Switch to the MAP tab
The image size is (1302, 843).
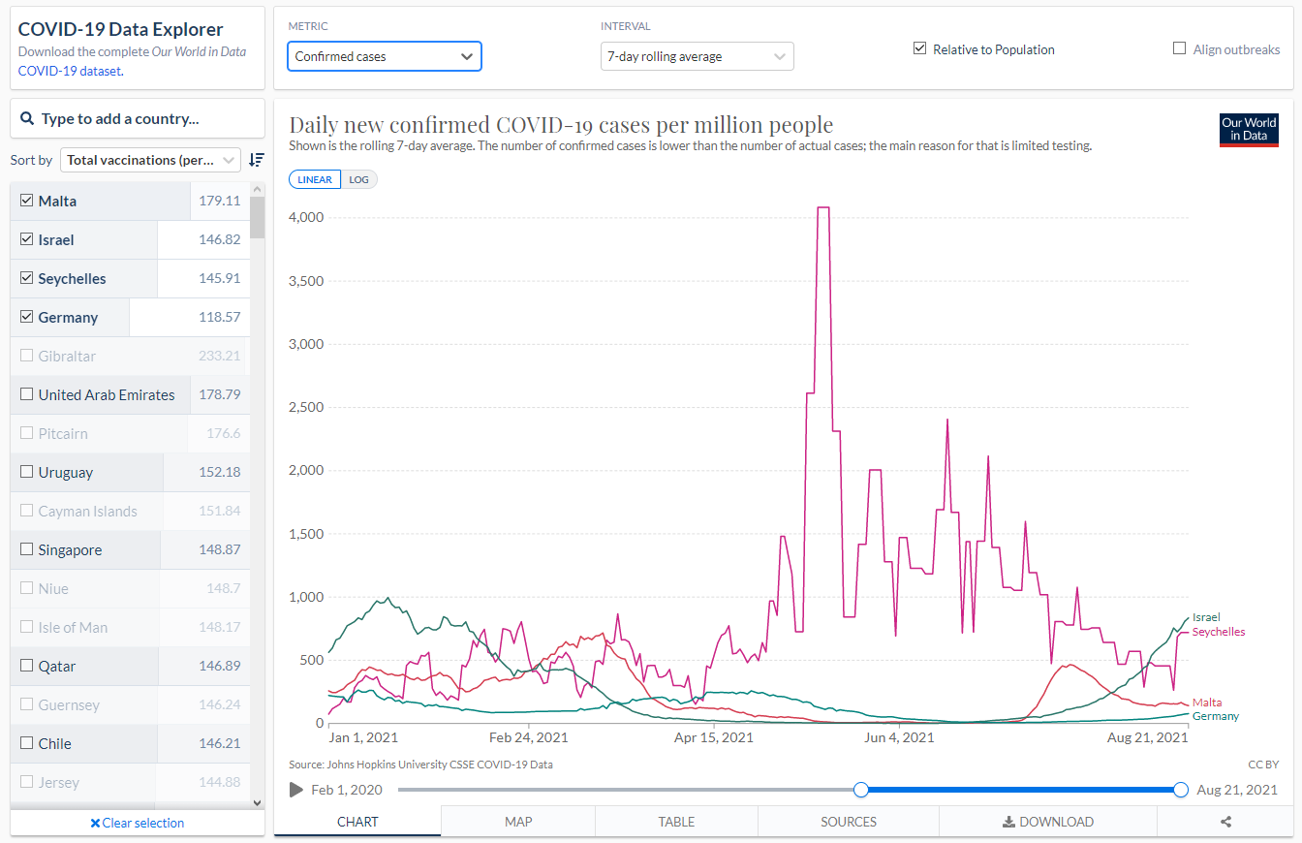(x=518, y=822)
